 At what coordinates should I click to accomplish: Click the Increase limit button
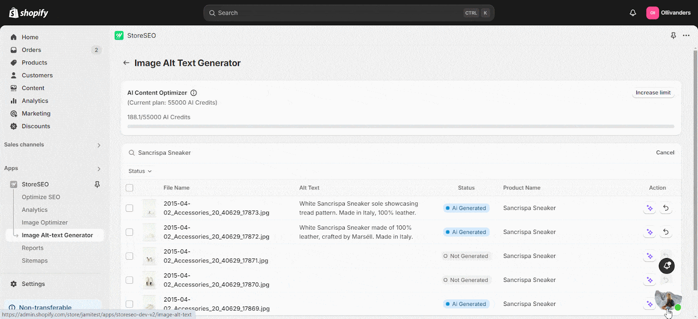click(653, 93)
